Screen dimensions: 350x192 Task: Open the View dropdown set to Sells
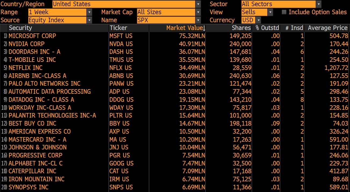[270, 12]
